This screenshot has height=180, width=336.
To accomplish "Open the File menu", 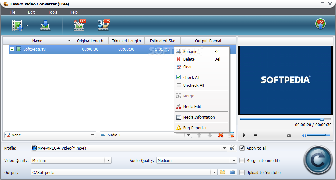I will [x=12, y=12].
